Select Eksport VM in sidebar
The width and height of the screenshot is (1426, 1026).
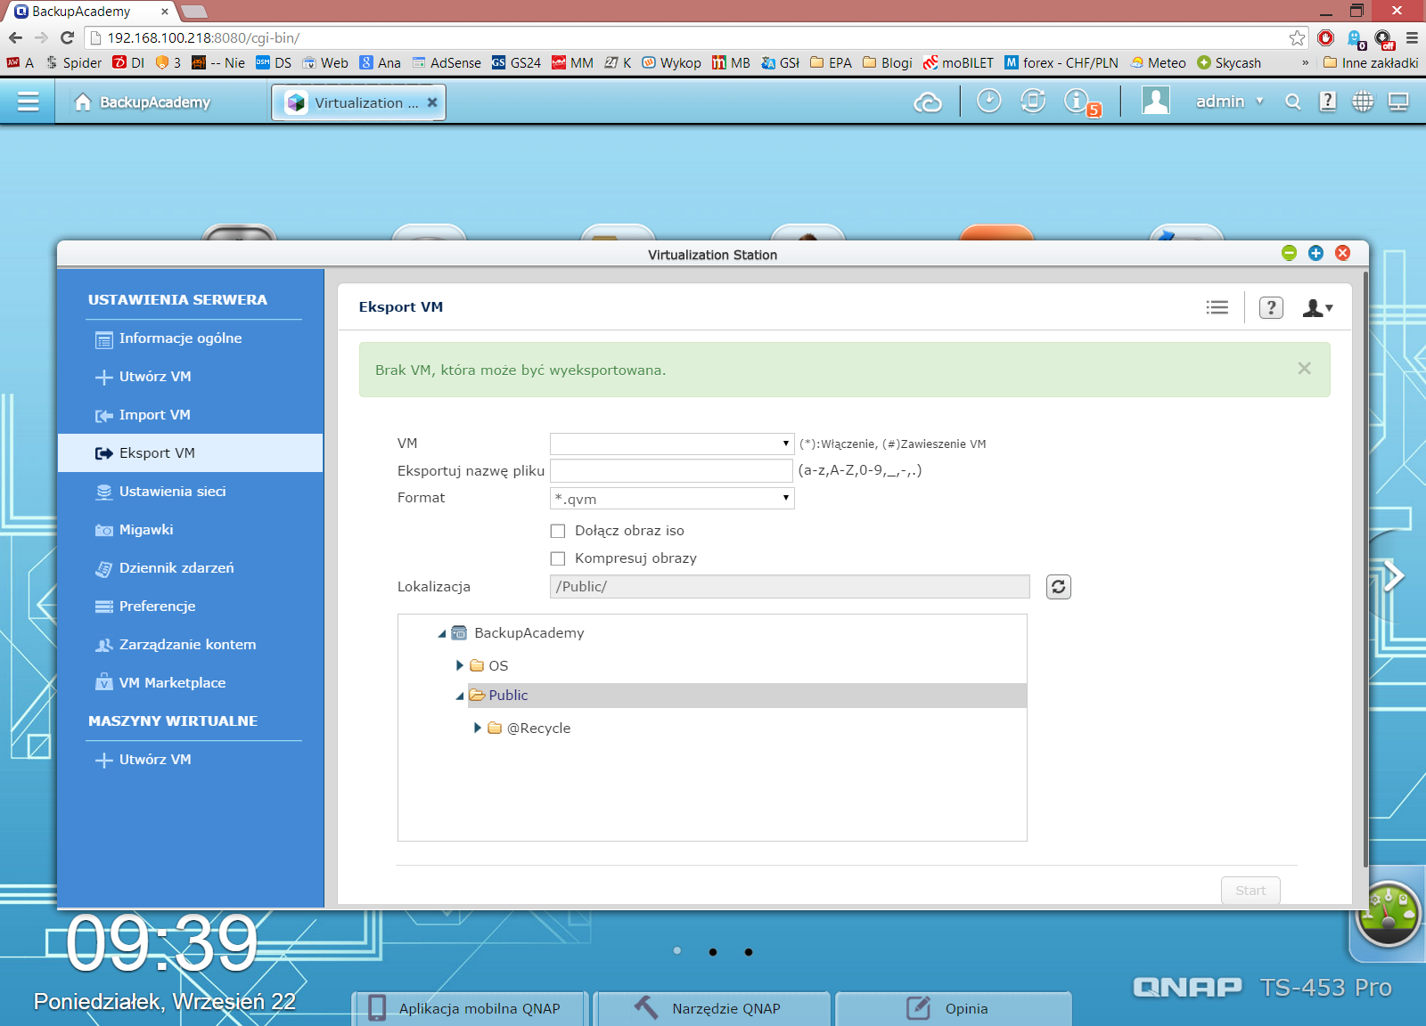[x=190, y=453]
